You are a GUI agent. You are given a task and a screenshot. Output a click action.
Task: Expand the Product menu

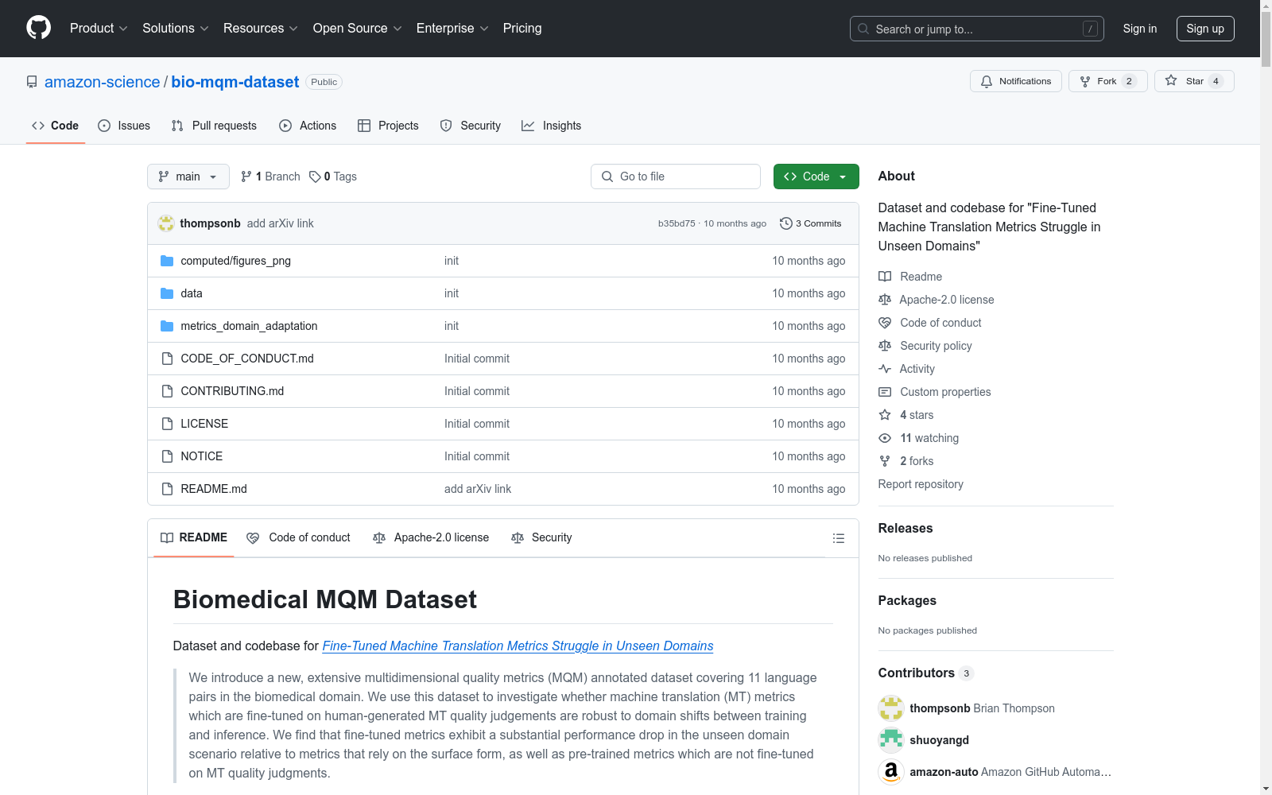99,29
